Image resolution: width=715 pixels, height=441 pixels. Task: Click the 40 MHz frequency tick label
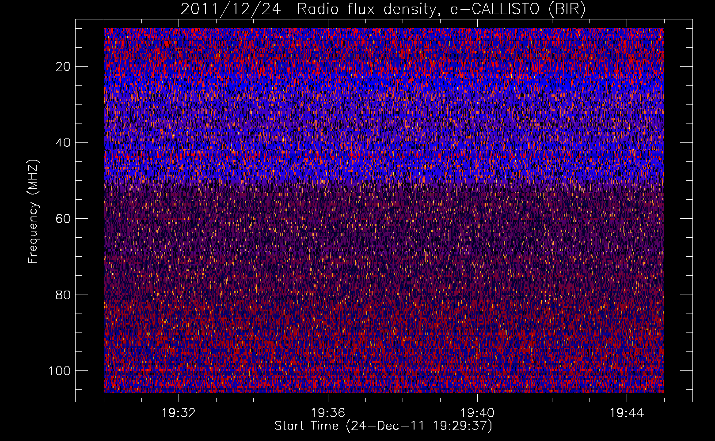point(64,143)
